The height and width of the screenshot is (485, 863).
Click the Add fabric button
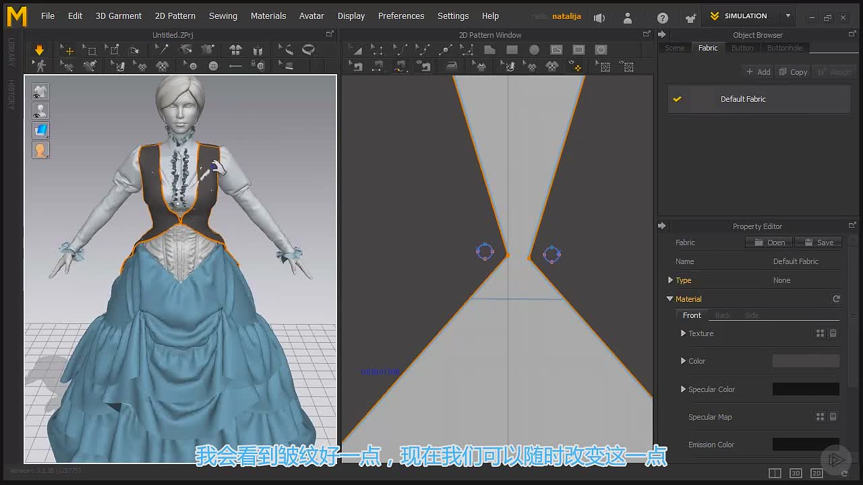[758, 72]
